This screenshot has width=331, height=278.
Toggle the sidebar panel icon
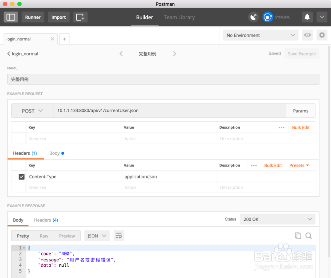[x=11, y=17]
